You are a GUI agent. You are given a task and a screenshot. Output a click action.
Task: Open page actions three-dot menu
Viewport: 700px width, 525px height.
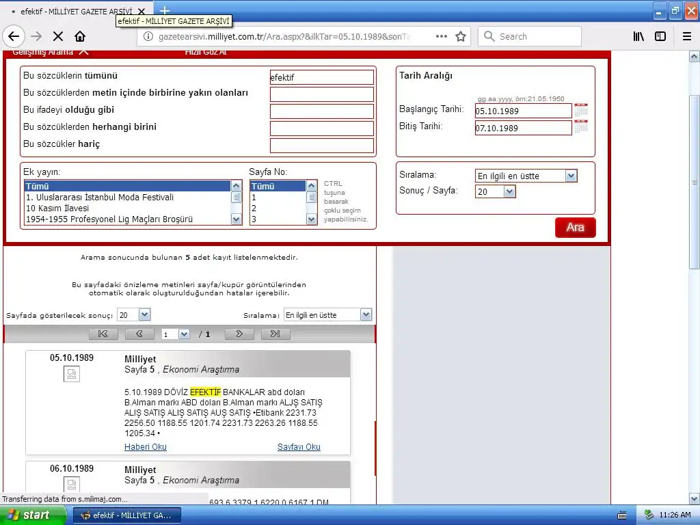point(441,37)
